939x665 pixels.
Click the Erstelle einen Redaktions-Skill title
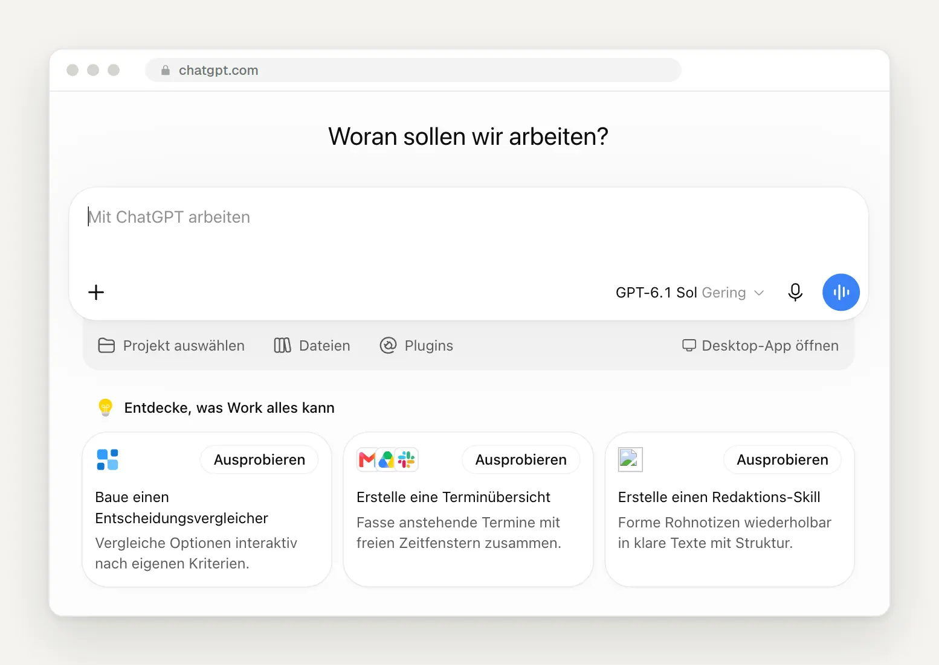click(719, 497)
